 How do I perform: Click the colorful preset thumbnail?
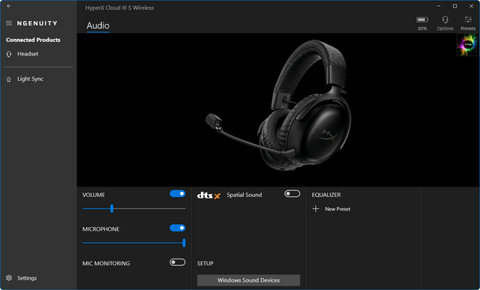click(x=468, y=45)
